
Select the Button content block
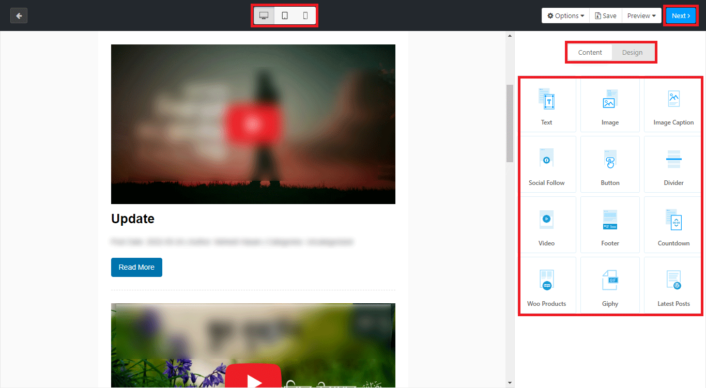610,164
